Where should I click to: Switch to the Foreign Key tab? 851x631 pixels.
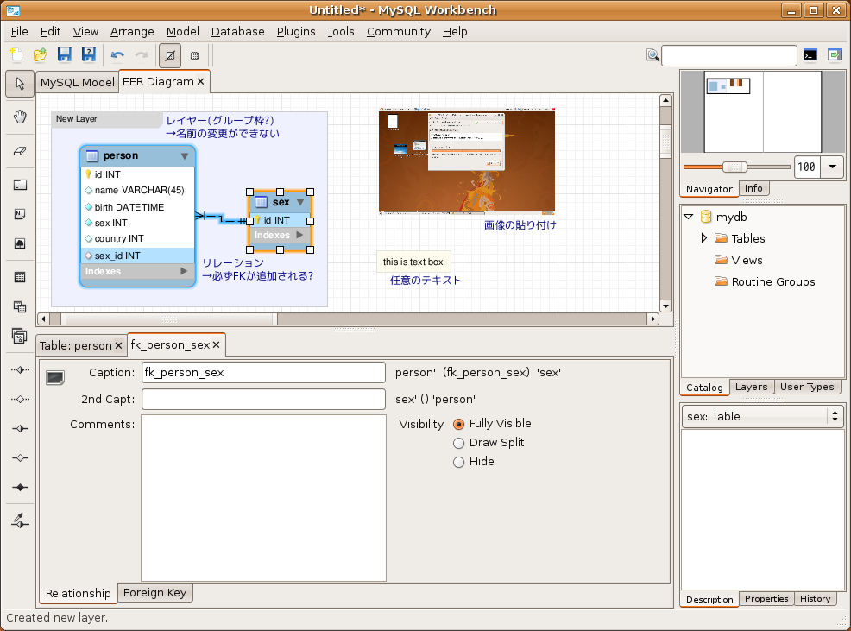(x=154, y=592)
